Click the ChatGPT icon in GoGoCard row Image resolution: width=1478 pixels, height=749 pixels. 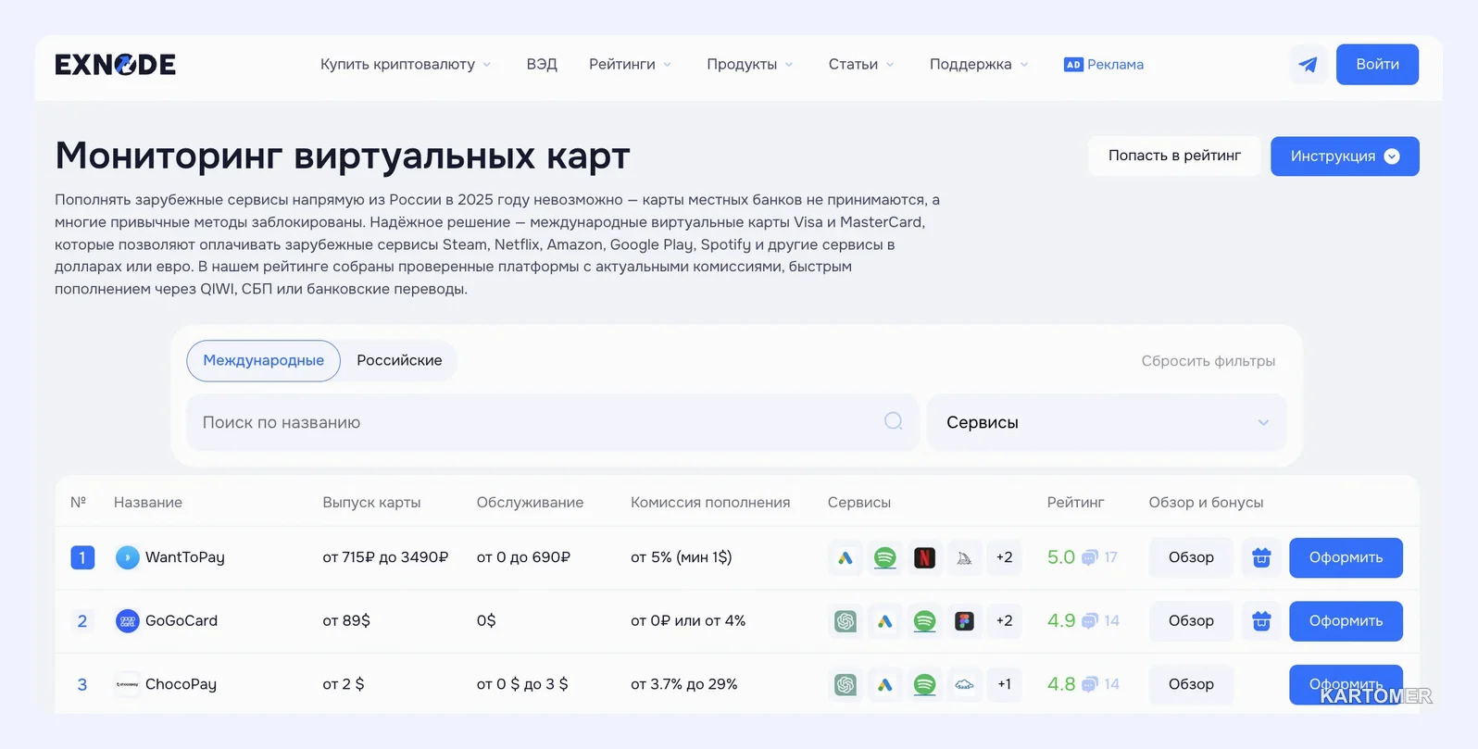845,621
